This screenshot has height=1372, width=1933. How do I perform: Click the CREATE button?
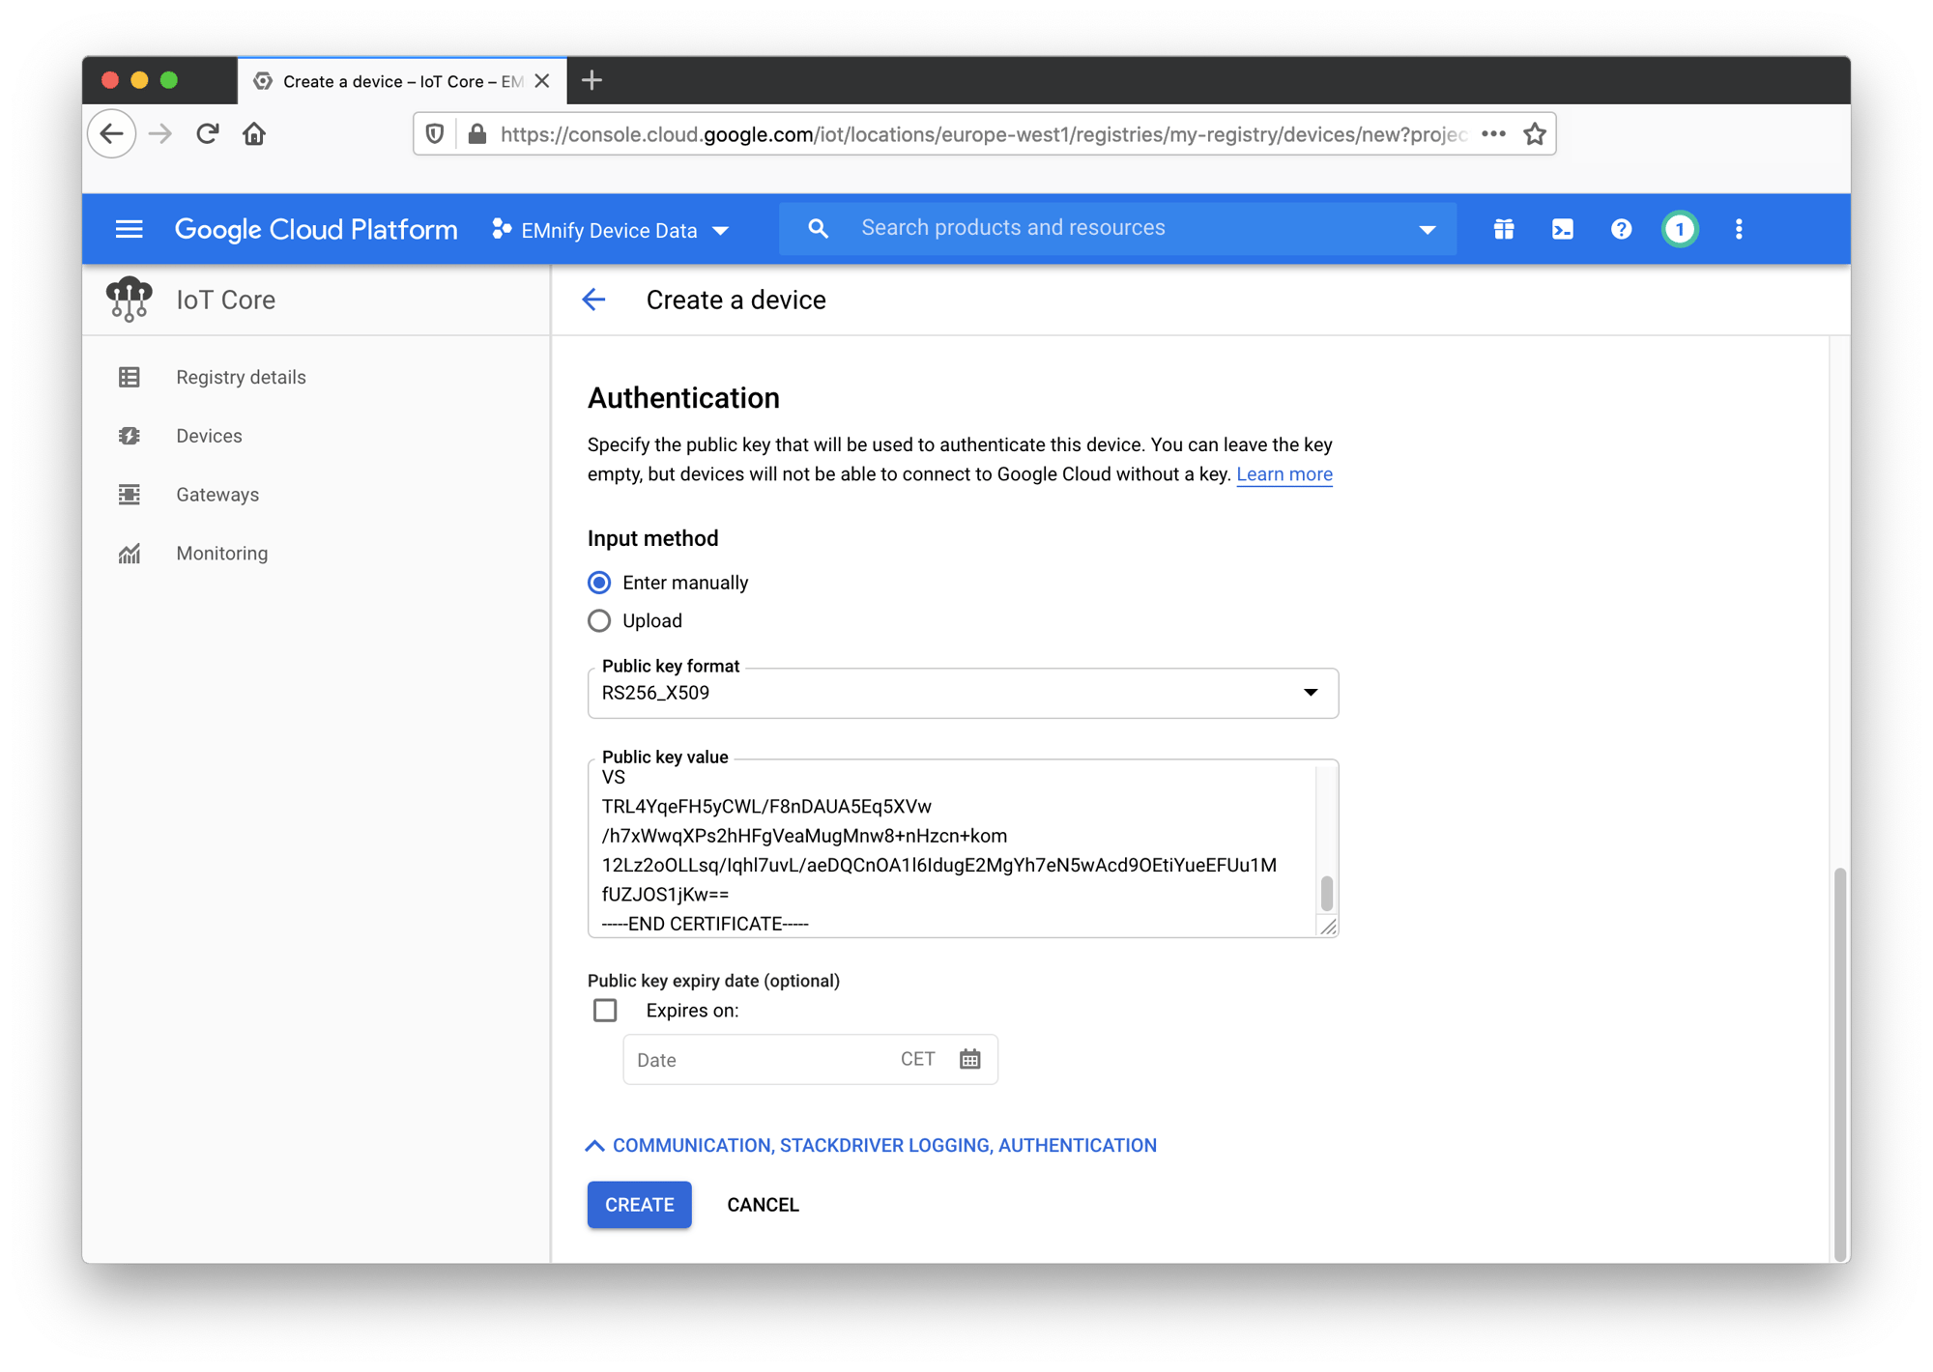(x=639, y=1205)
